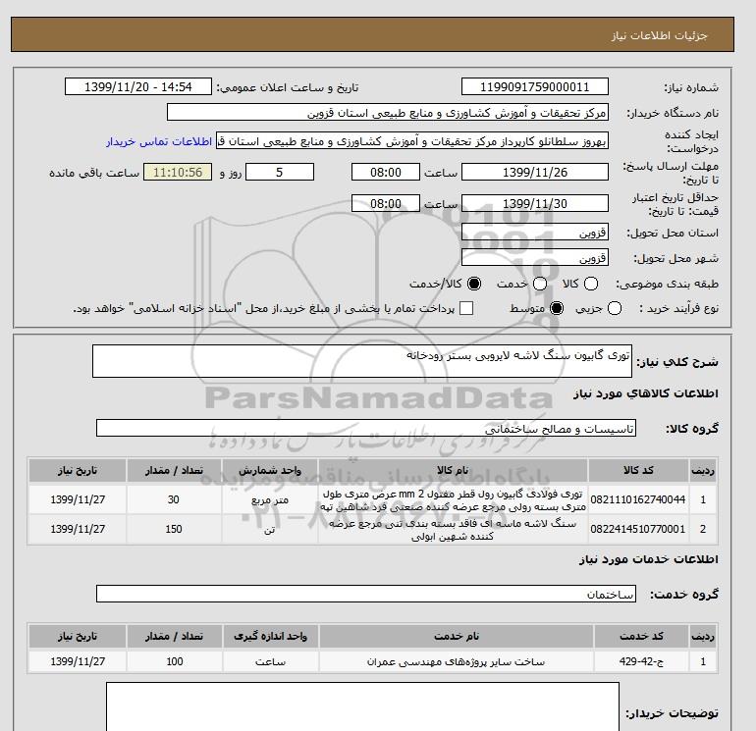Image resolution: width=756 pixels, height=731 pixels.
Task: Click the remaining days field showing 5
Action: 280,172
